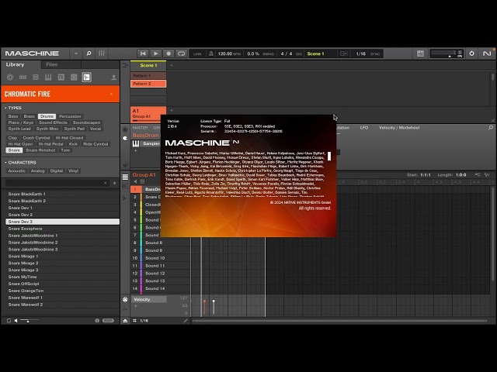This screenshot has width=497, height=372.
Task: Select the Vinyl character tag
Action: [73, 170]
